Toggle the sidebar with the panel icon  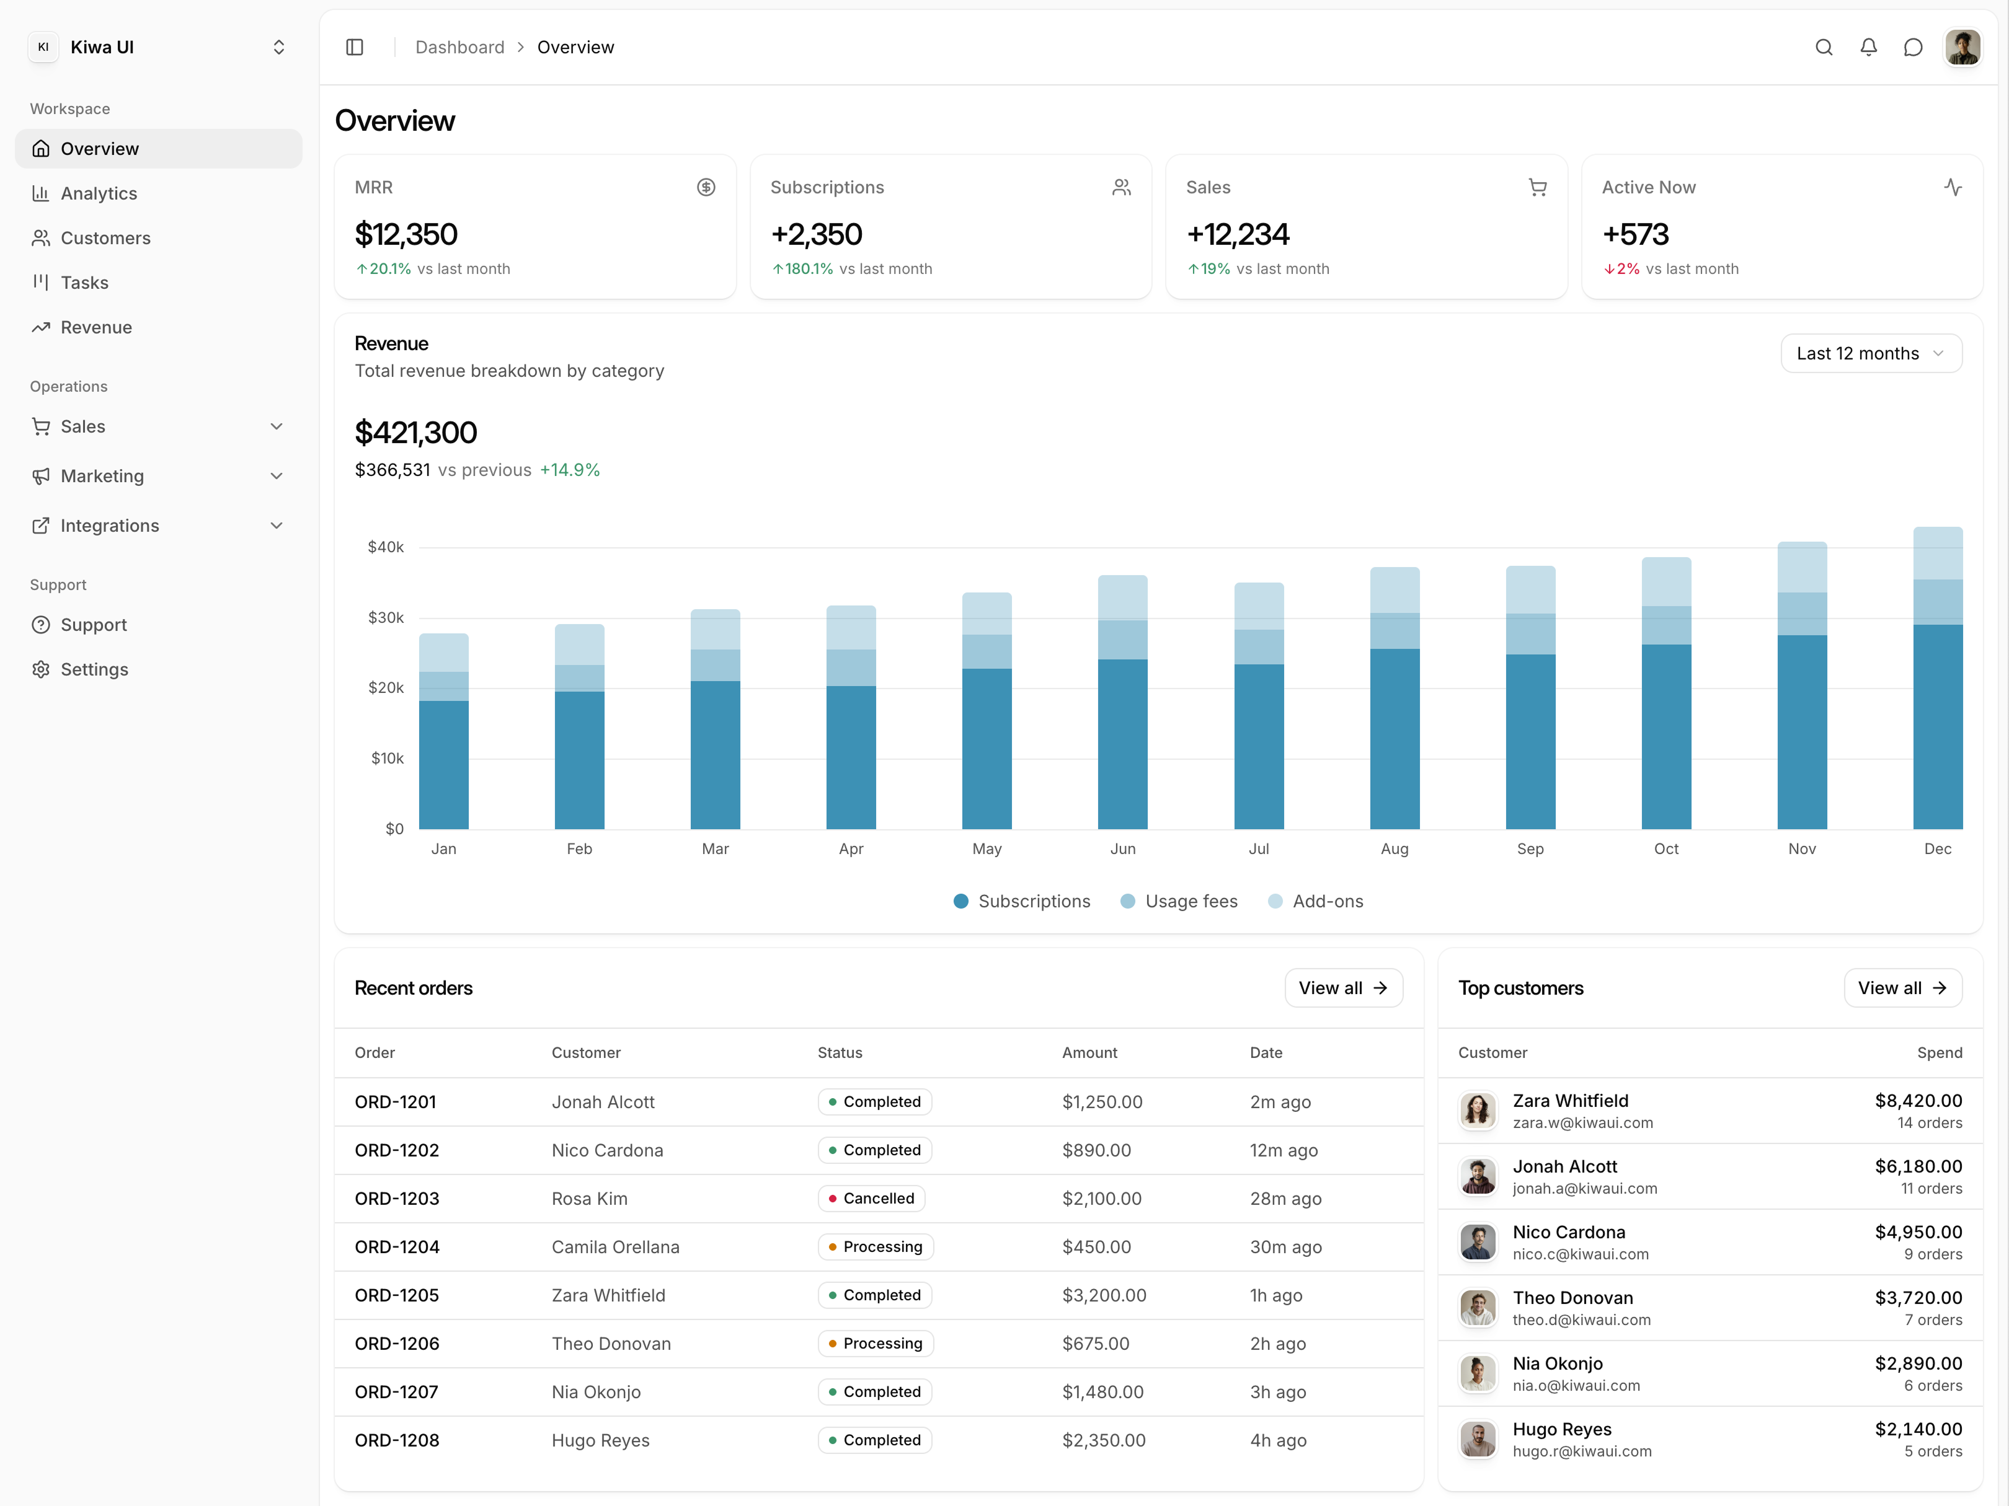click(x=354, y=47)
